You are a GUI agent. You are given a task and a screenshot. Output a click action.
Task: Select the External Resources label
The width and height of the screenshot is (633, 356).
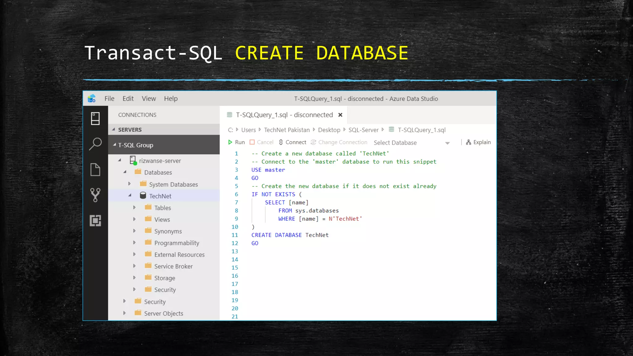click(x=179, y=255)
